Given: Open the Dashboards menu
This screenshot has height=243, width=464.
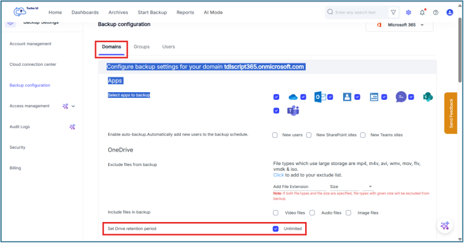Looking at the screenshot, I should point(85,12).
